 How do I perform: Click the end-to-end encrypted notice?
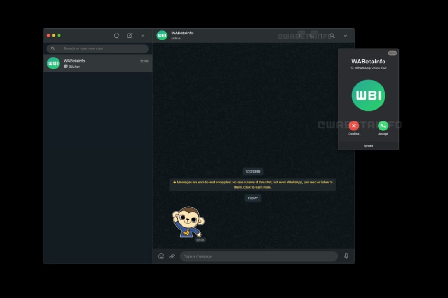point(253,184)
